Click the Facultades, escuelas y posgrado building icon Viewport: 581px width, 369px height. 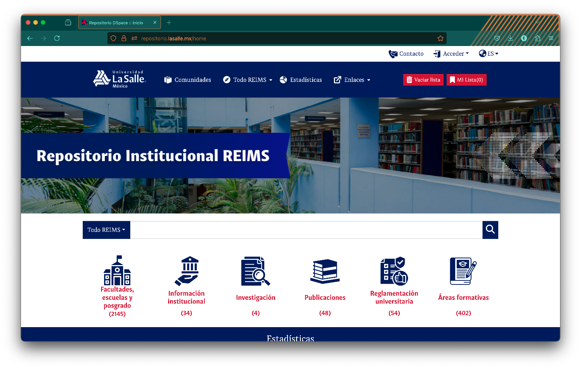coord(117,270)
